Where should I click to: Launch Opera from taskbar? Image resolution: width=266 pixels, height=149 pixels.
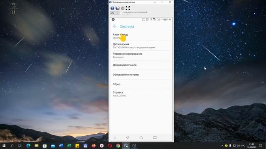pos(110,146)
